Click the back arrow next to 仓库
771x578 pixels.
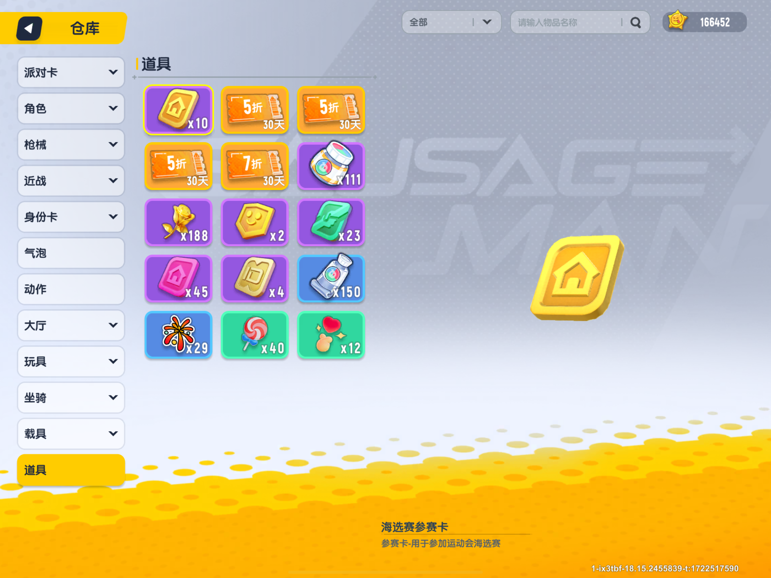pyautogui.click(x=29, y=28)
